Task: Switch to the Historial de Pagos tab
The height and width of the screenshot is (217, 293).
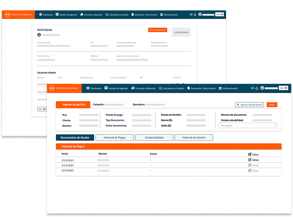Action: (x=114, y=138)
